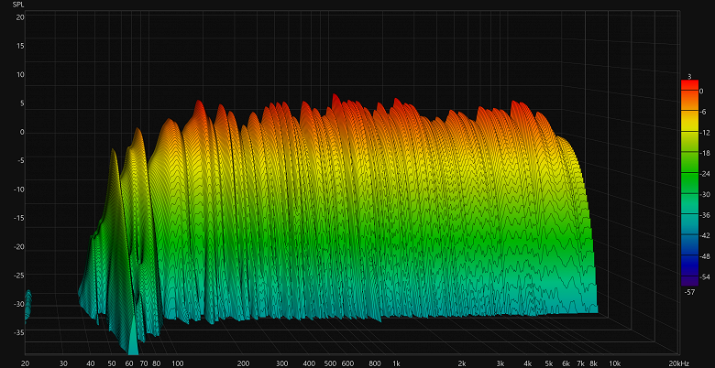
Task: Click the -36 value on the color scale
Action: click(x=703, y=215)
